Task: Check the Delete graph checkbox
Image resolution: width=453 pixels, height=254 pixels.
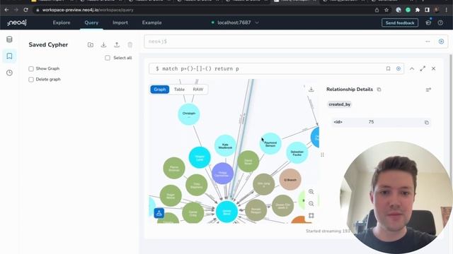Action: coord(31,80)
